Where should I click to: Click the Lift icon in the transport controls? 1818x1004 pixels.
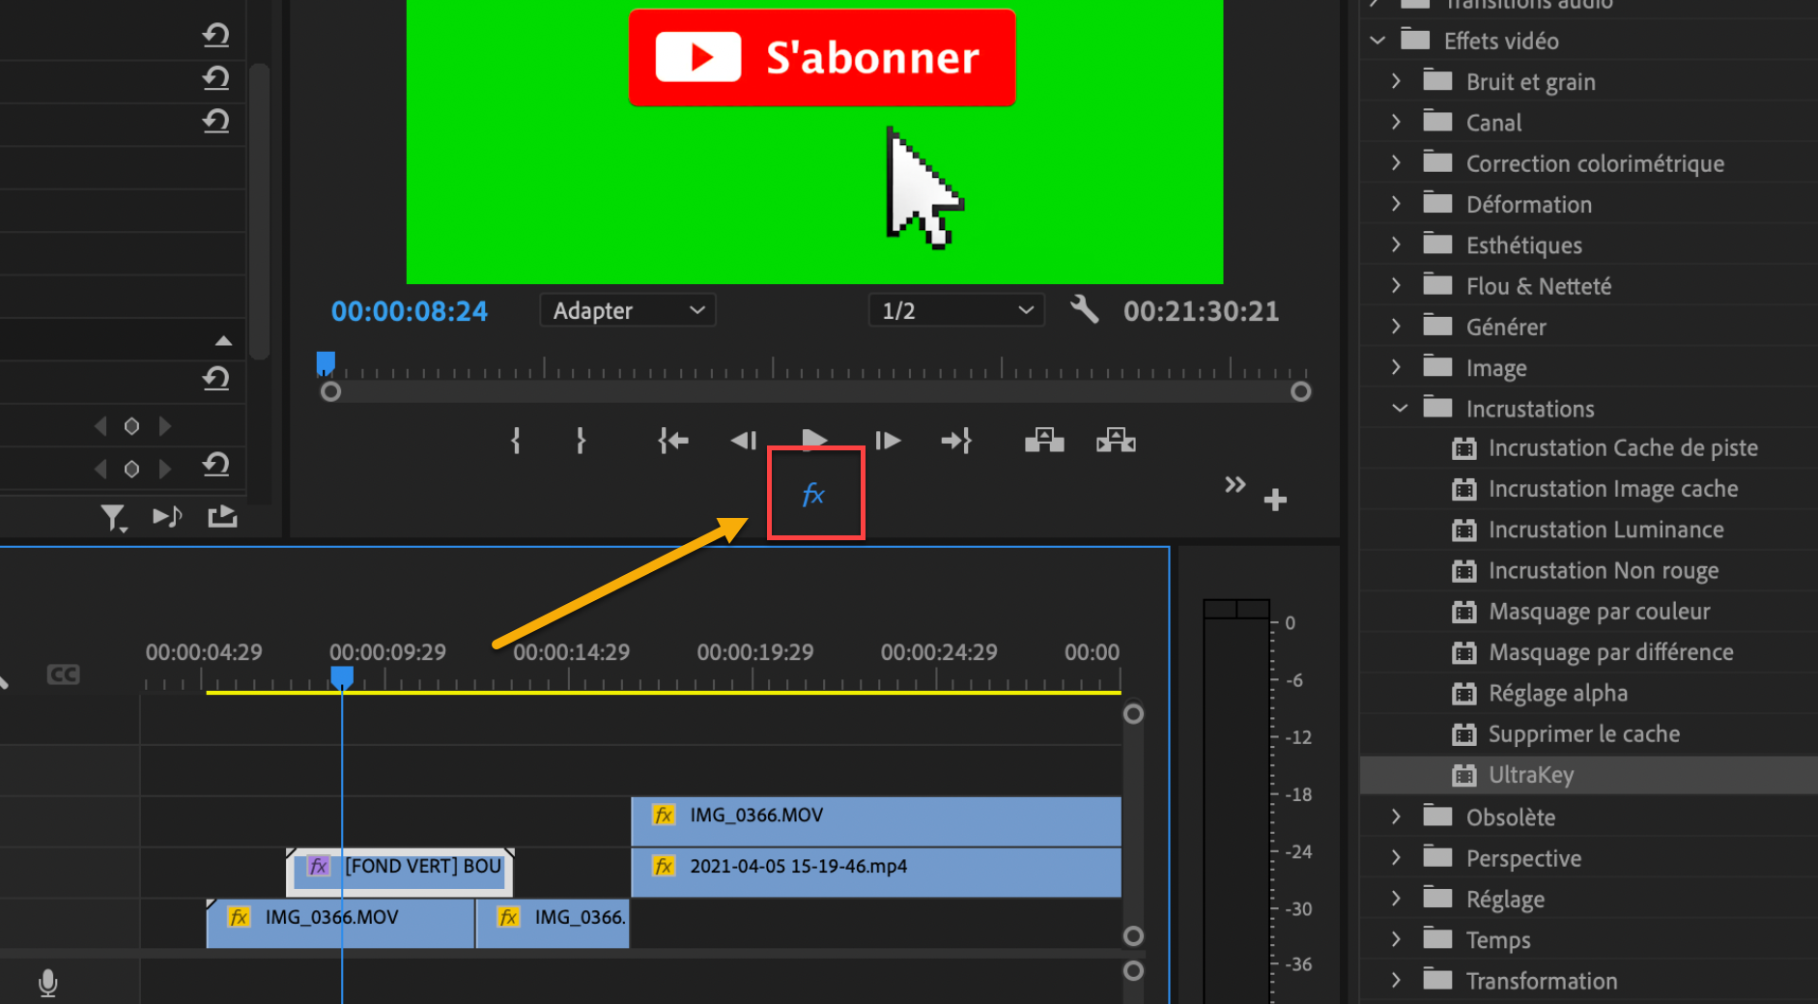[1044, 441]
